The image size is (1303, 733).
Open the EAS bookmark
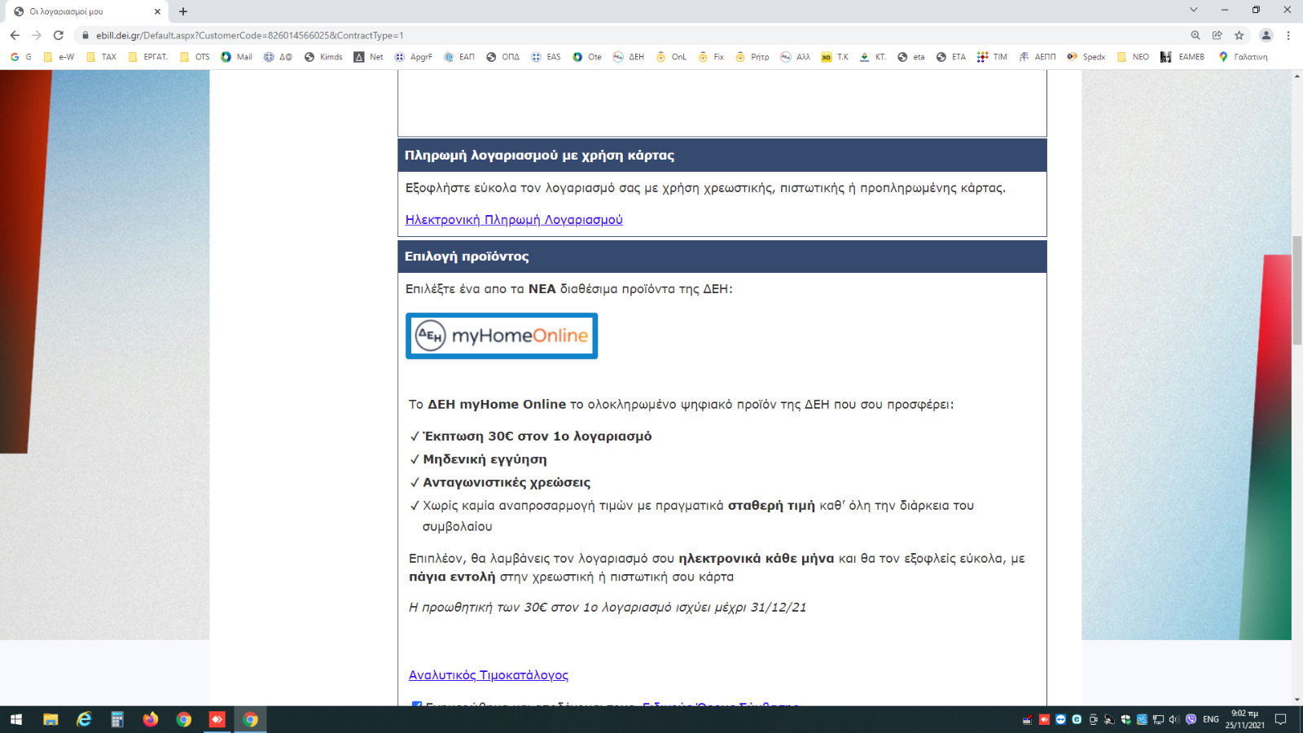[546, 57]
